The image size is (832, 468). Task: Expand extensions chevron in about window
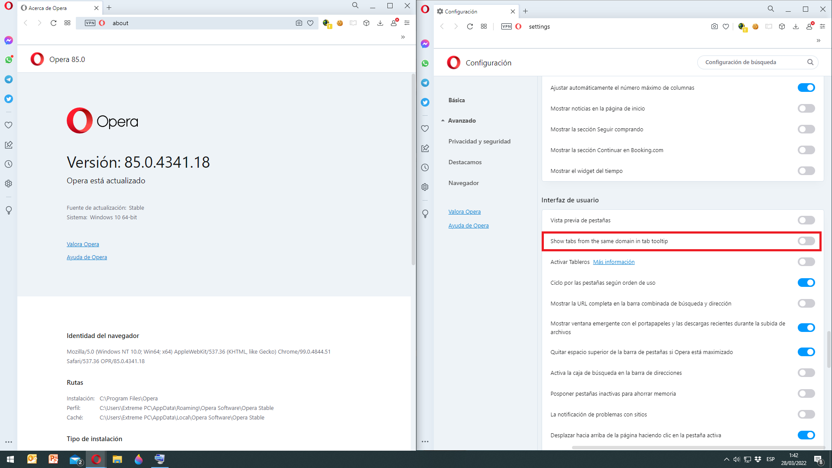point(403,37)
